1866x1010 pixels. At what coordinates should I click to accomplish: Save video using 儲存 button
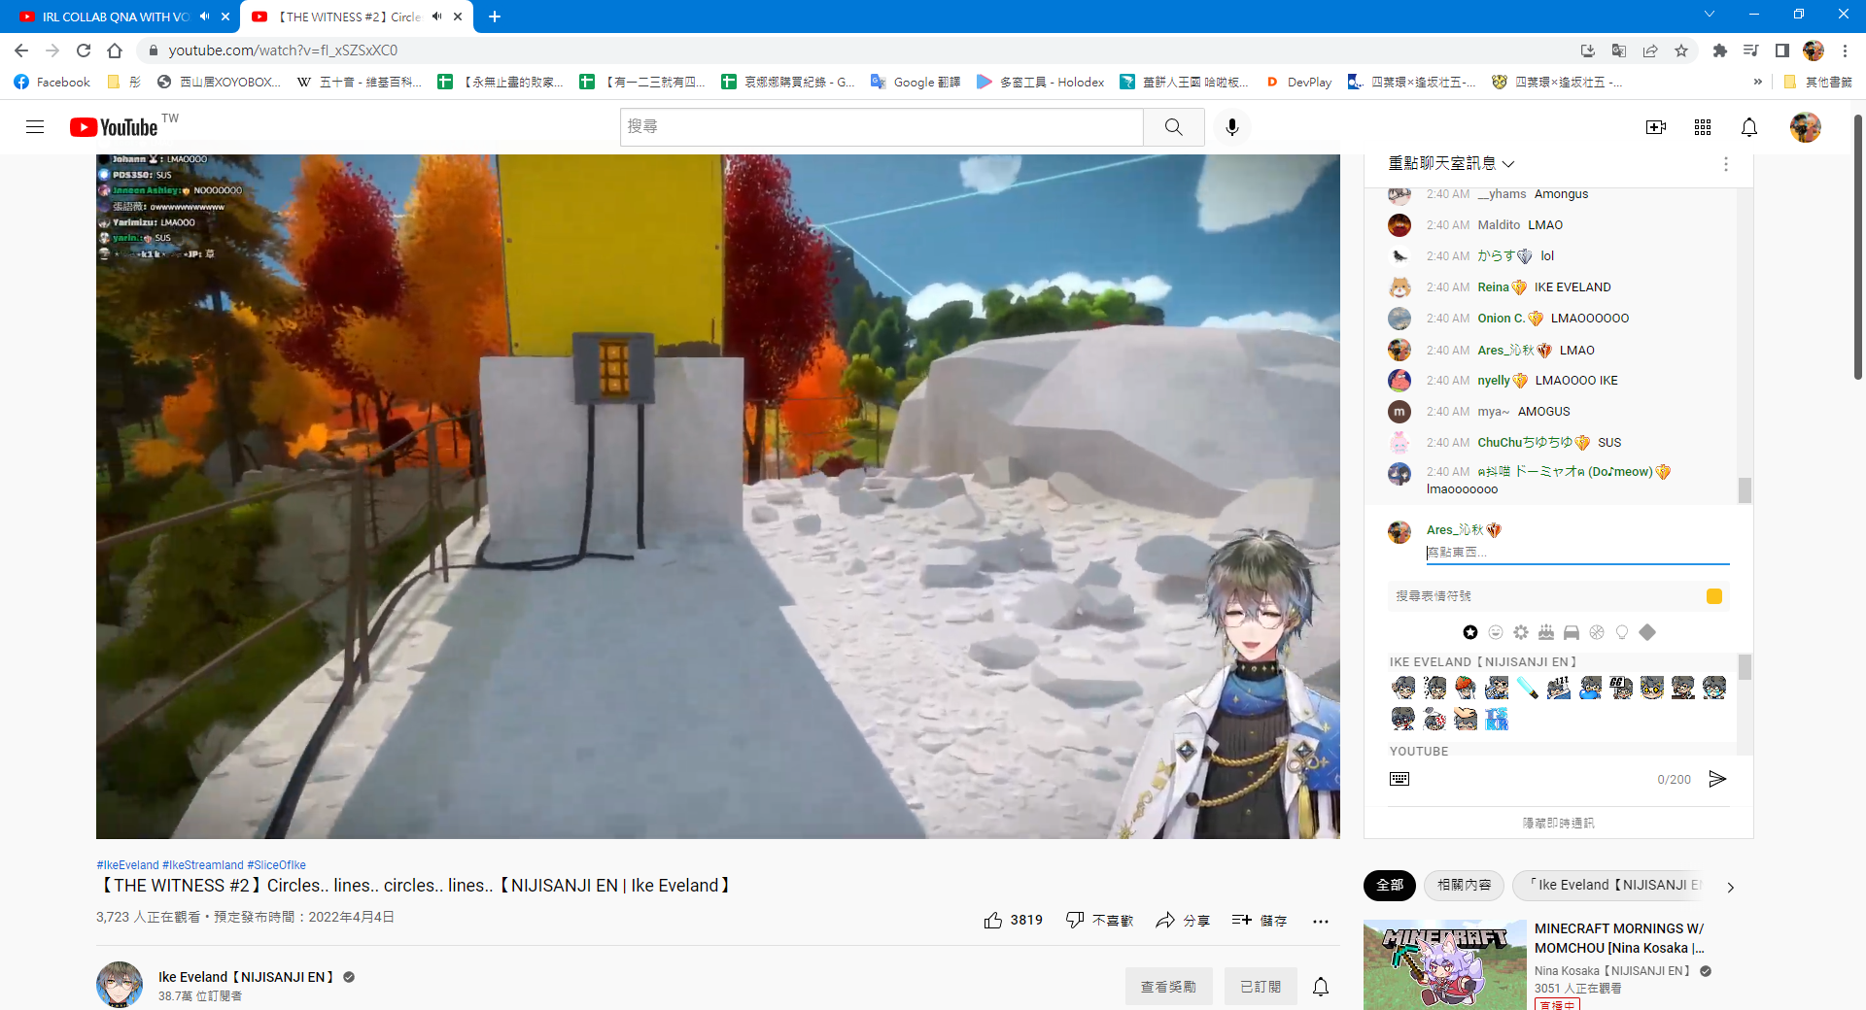(1260, 920)
